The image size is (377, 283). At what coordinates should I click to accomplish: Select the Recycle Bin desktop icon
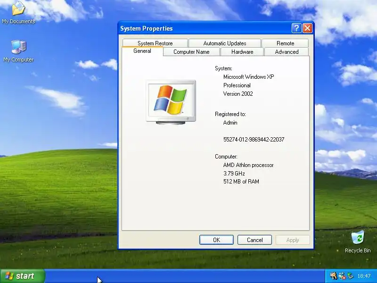click(x=358, y=242)
